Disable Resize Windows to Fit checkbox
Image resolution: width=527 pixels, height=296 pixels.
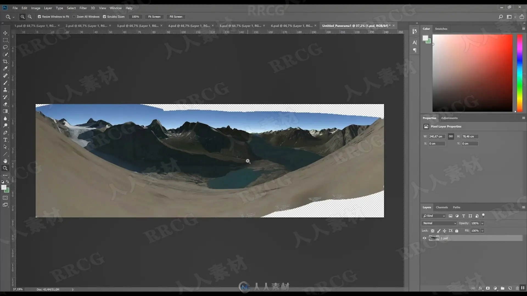40,17
